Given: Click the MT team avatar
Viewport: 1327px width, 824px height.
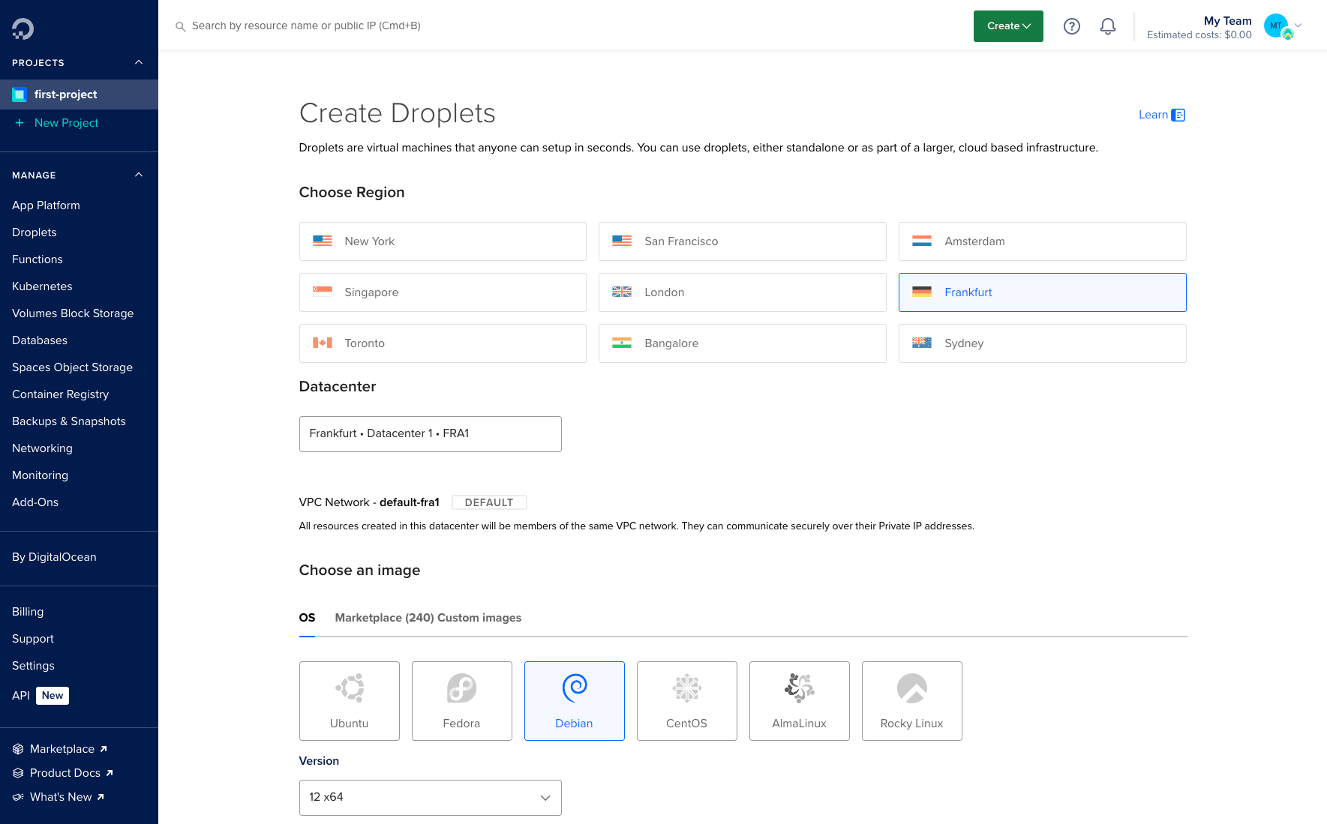Looking at the screenshot, I should tap(1277, 25).
